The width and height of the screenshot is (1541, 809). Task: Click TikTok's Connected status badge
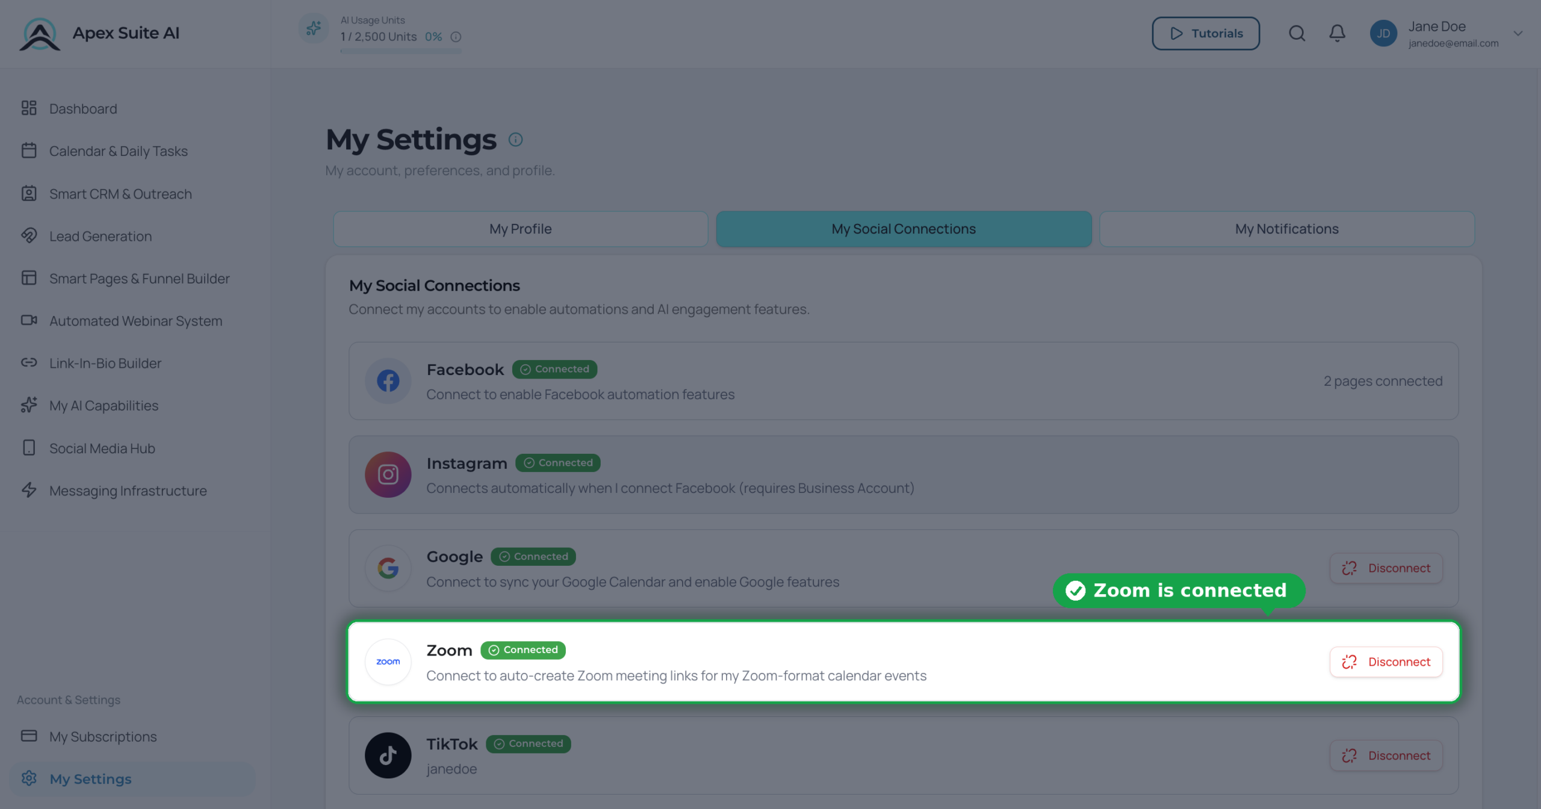(528, 743)
